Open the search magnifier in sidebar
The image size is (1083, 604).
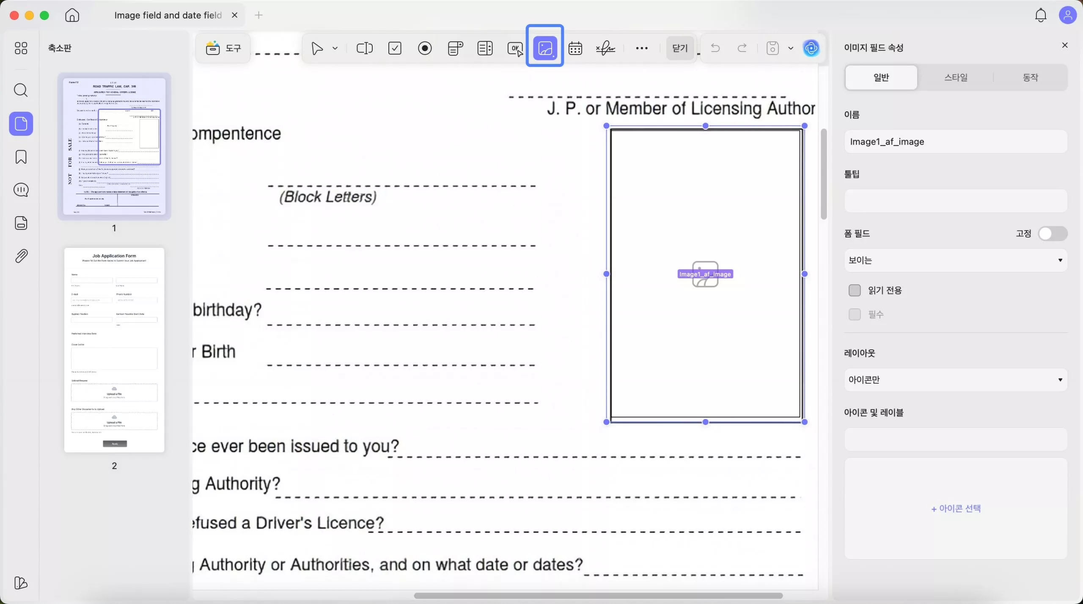21,90
